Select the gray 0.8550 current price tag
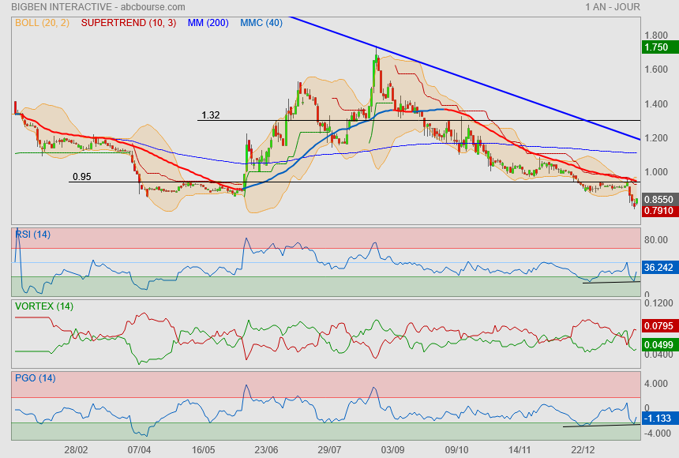 click(x=658, y=201)
